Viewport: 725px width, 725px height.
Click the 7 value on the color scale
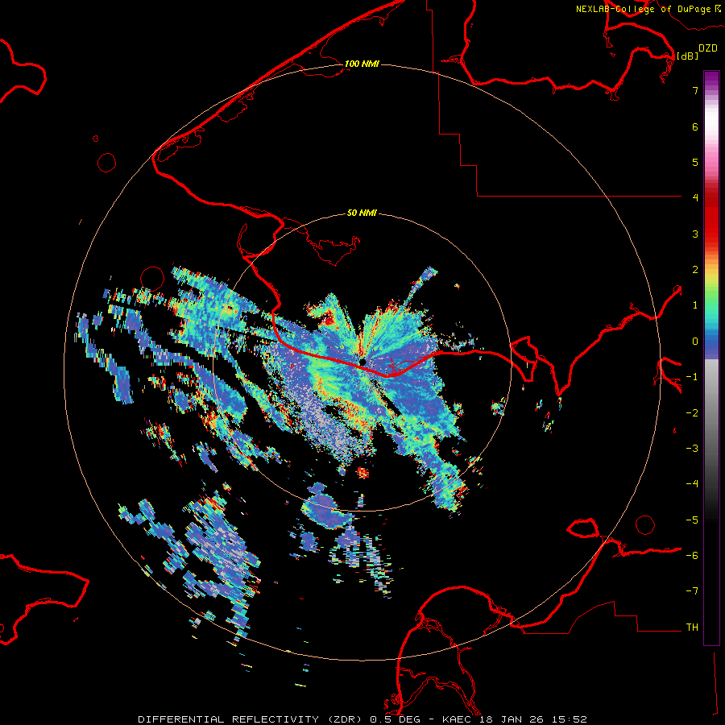click(695, 90)
